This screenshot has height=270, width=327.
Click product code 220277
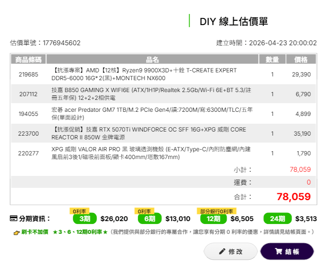point(28,153)
